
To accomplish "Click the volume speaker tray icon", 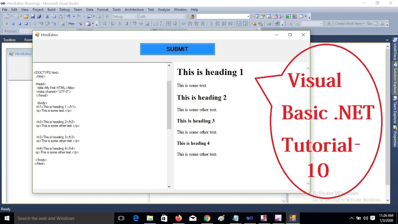I will [x=366, y=218].
